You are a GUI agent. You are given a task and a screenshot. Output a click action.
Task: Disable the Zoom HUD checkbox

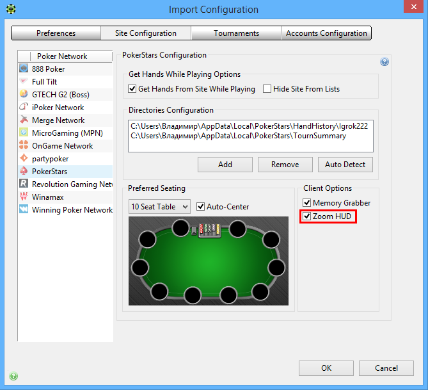coord(307,216)
